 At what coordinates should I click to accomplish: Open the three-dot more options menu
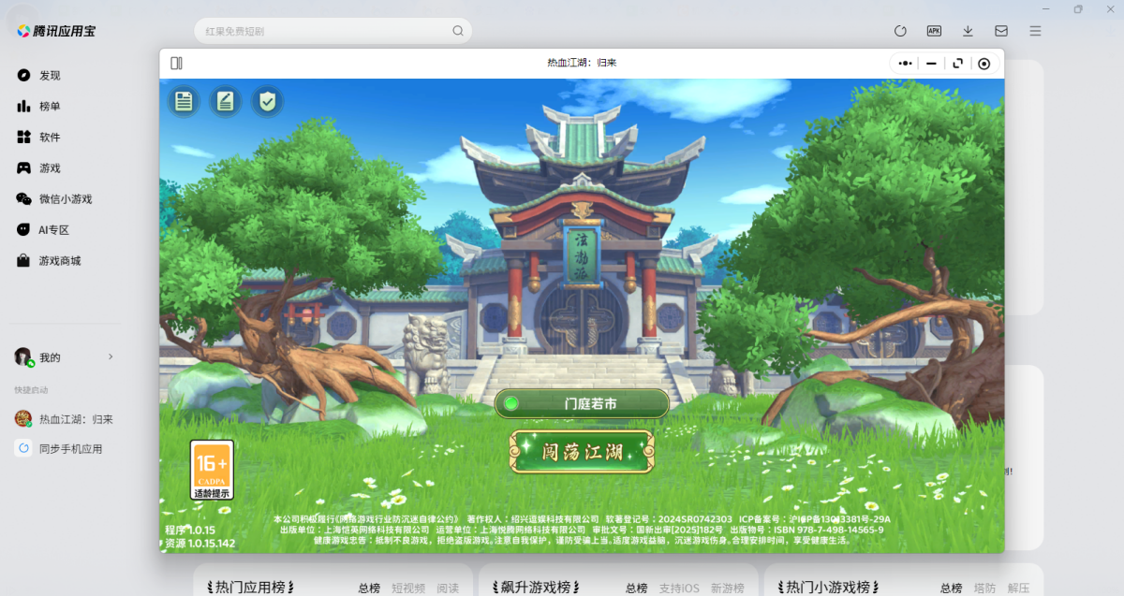pyautogui.click(x=905, y=64)
